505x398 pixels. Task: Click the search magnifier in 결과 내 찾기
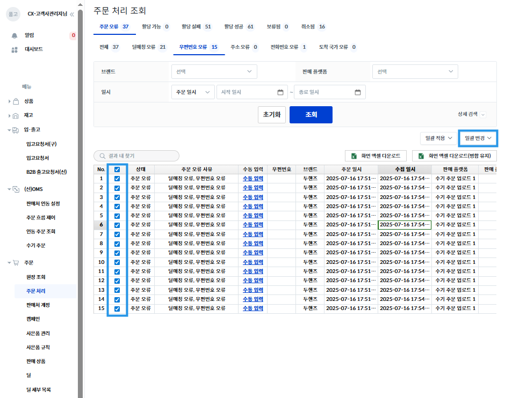coord(101,156)
